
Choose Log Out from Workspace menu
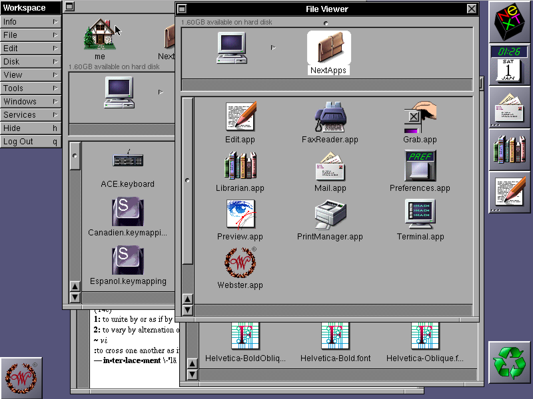click(x=31, y=141)
